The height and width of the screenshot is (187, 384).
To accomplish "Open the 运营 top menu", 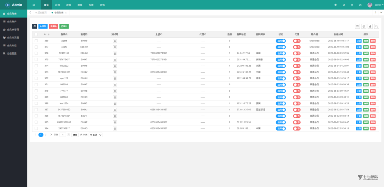I will click(x=57, y=5).
